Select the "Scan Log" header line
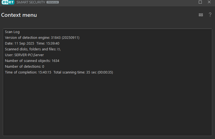 click(12, 32)
